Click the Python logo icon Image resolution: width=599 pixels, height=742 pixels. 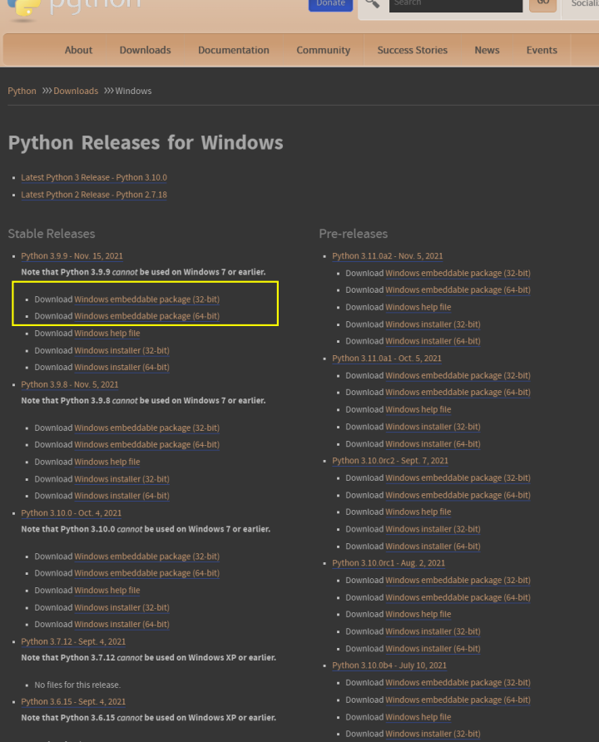[x=23, y=10]
